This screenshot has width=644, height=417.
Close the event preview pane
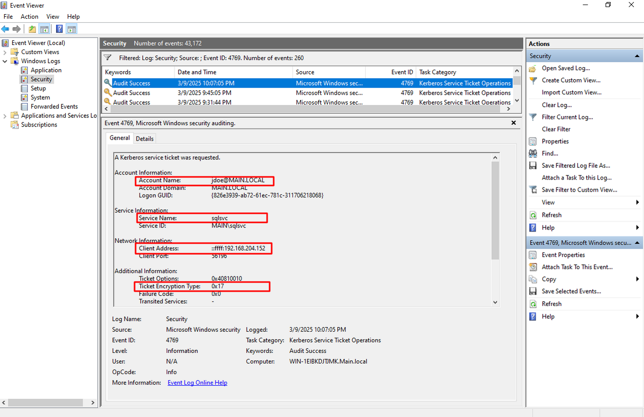[513, 123]
